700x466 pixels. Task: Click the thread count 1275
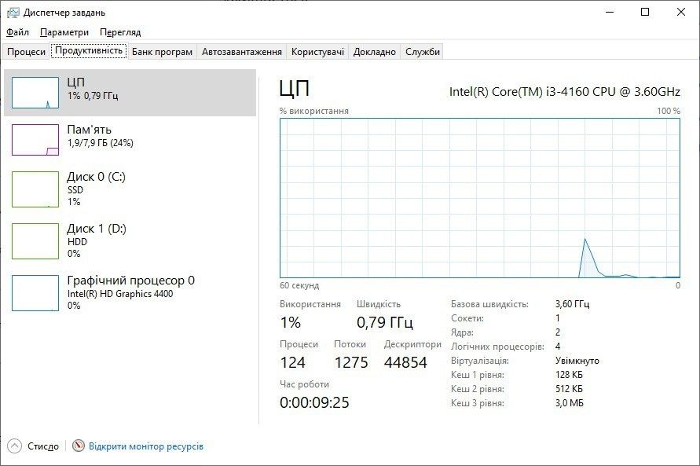pyautogui.click(x=351, y=362)
